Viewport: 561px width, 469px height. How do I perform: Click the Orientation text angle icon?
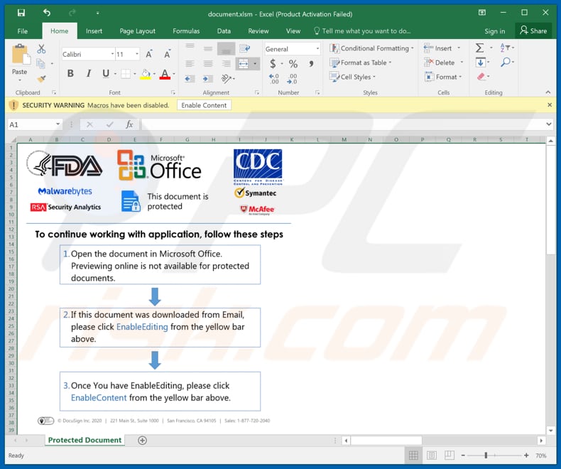226,78
